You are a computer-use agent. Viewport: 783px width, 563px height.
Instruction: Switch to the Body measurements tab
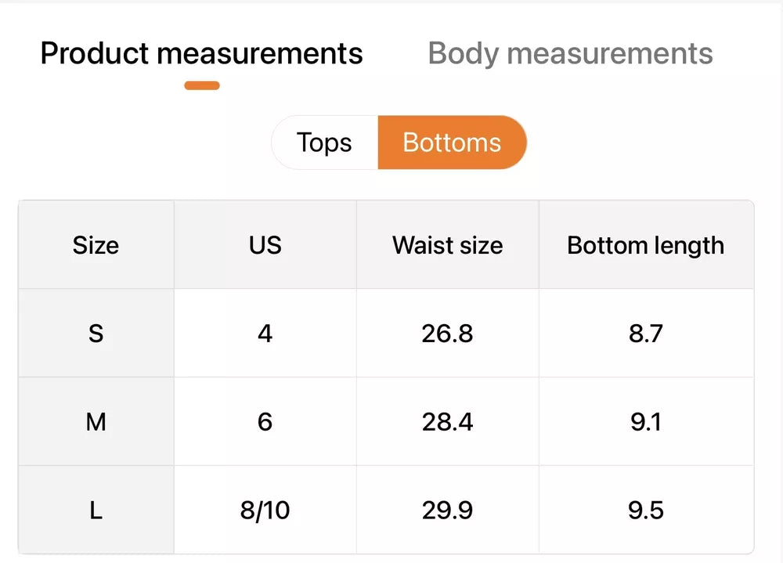[x=570, y=53]
